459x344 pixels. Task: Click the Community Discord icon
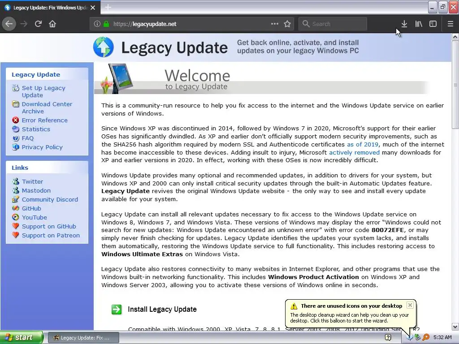pos(16,199)
